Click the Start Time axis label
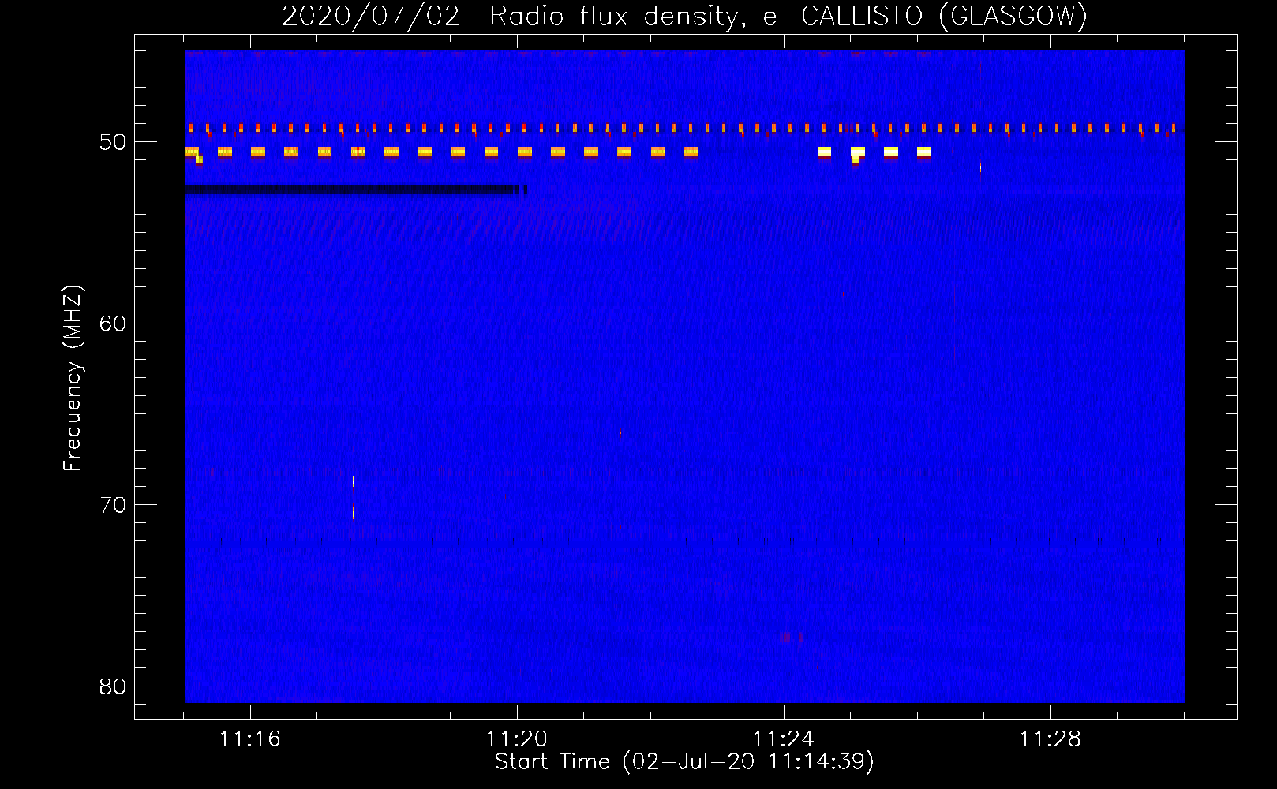The image size is (1277, 789). (x=684, y=762)
